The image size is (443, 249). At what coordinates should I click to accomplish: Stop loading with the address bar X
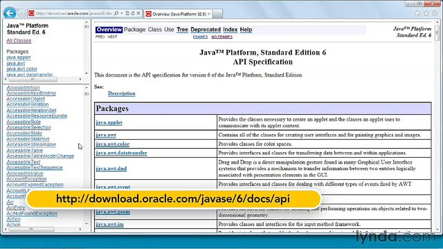coord(138,13)
